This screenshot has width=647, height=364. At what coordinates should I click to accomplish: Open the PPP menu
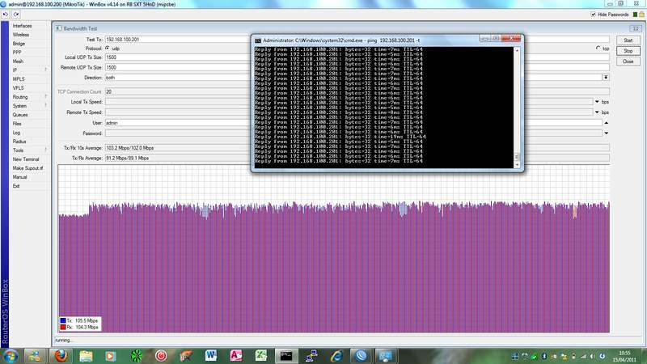tap(17, 53)
